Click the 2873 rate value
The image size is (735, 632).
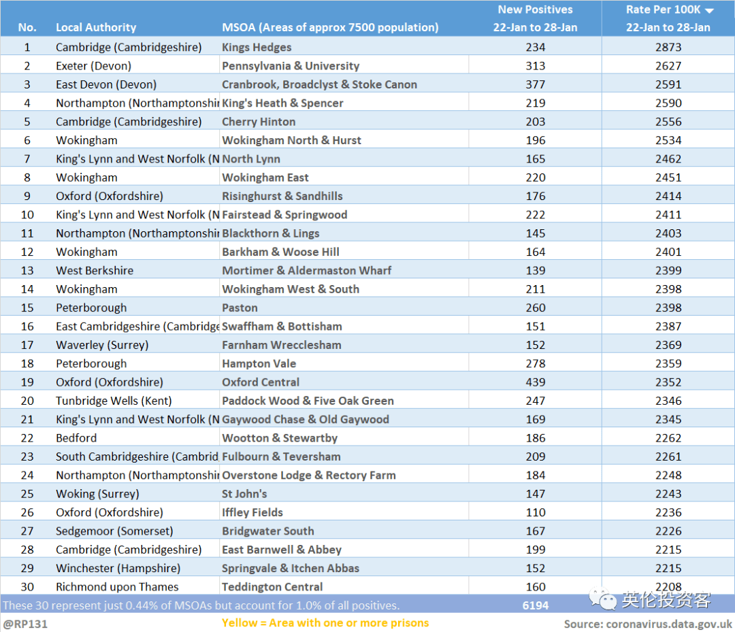[668, 48]
